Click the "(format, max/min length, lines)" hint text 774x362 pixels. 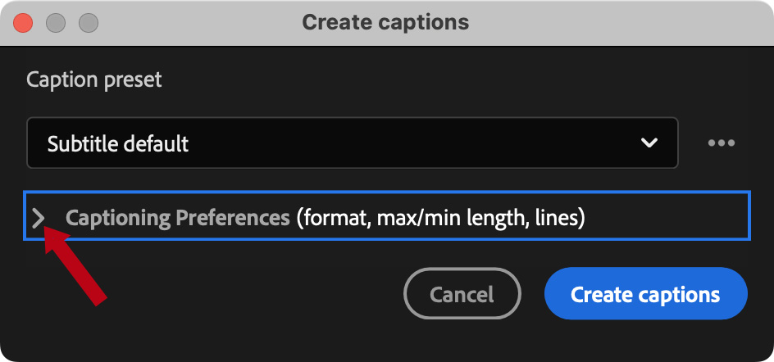pyautogui.click(x=440, y=218)
